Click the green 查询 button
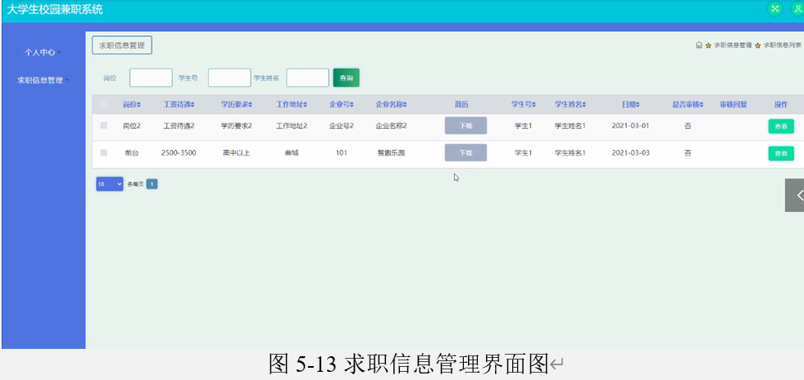The image size is (804, 380). pos(346,78)
